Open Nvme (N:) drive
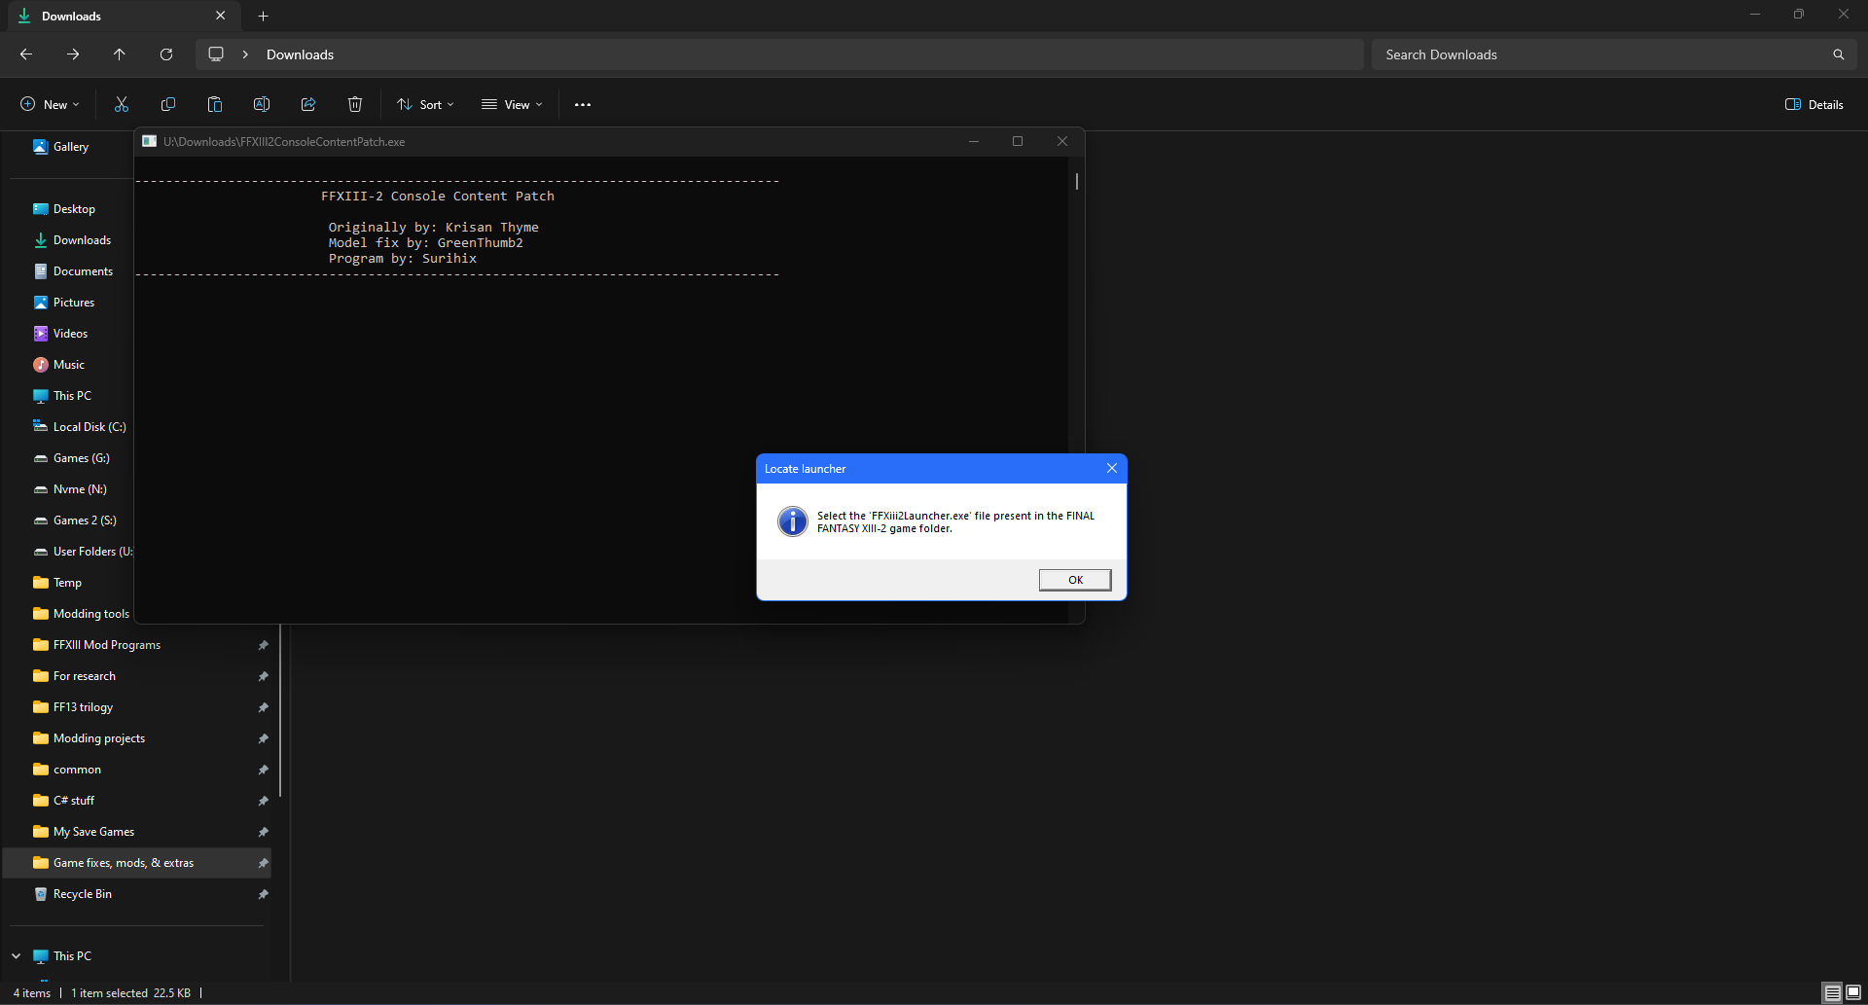 coord(80,489)
